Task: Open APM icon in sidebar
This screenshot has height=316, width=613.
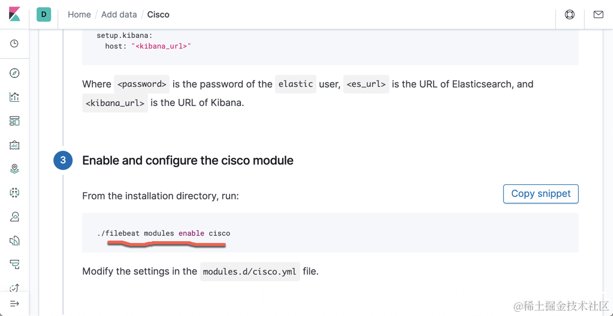Action: point(14,264)
